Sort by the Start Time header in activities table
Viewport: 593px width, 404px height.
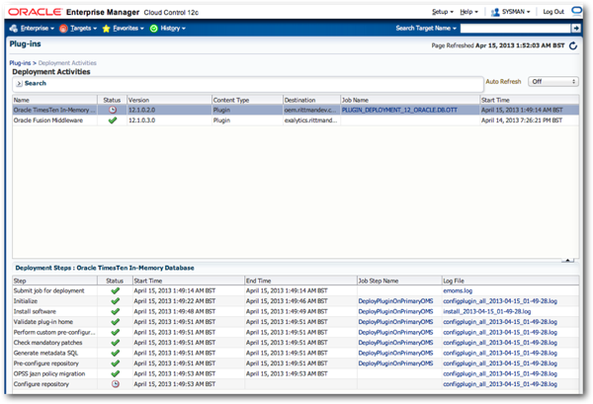point(529,100)
